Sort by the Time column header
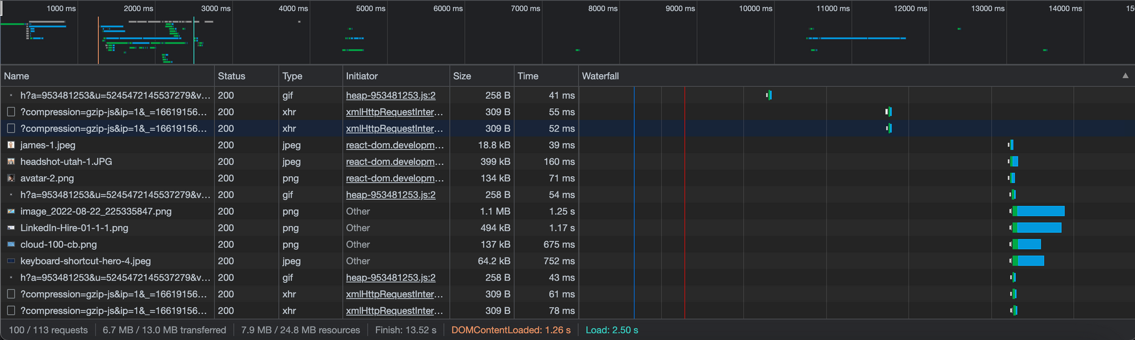 [528, 76]
